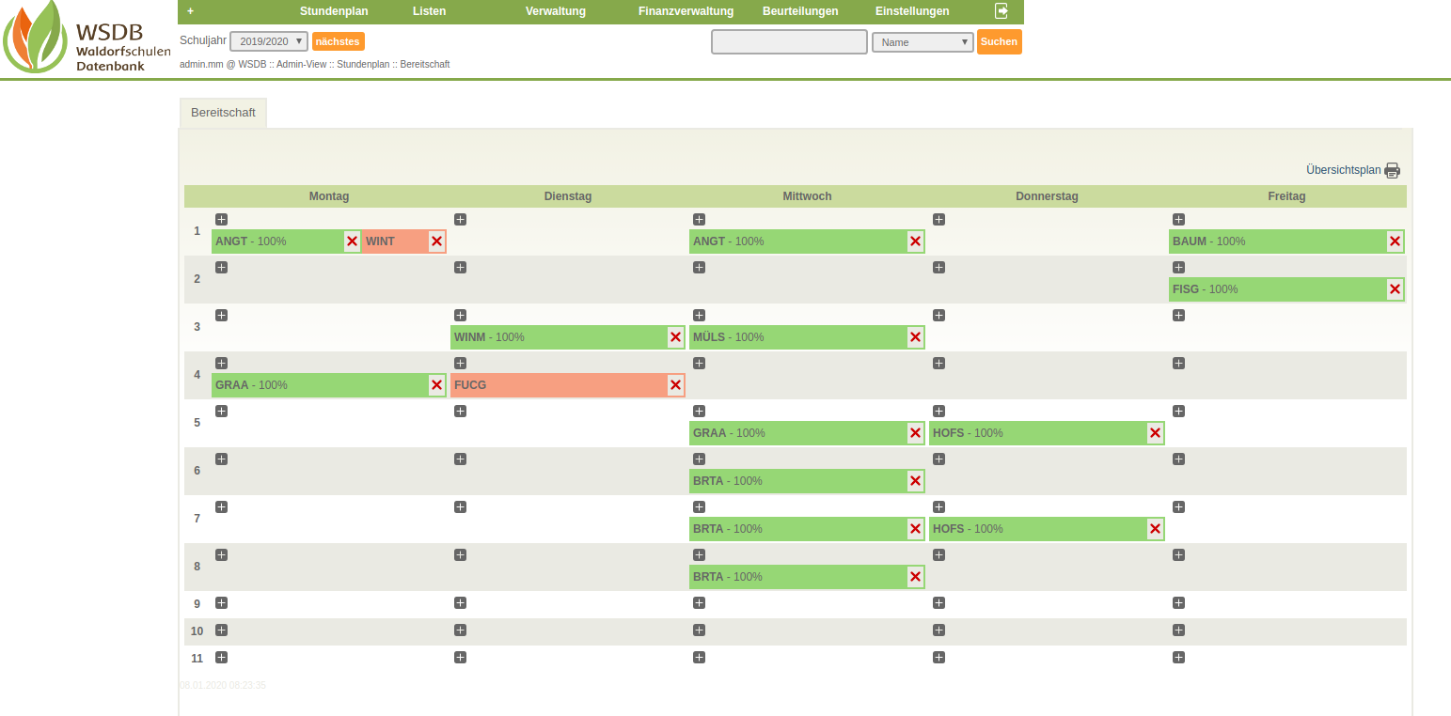The width and height of the screenshot is (1451, 716).
Task: Add an entry on Dienstag hour 5
Action: (x=460, y=411)
